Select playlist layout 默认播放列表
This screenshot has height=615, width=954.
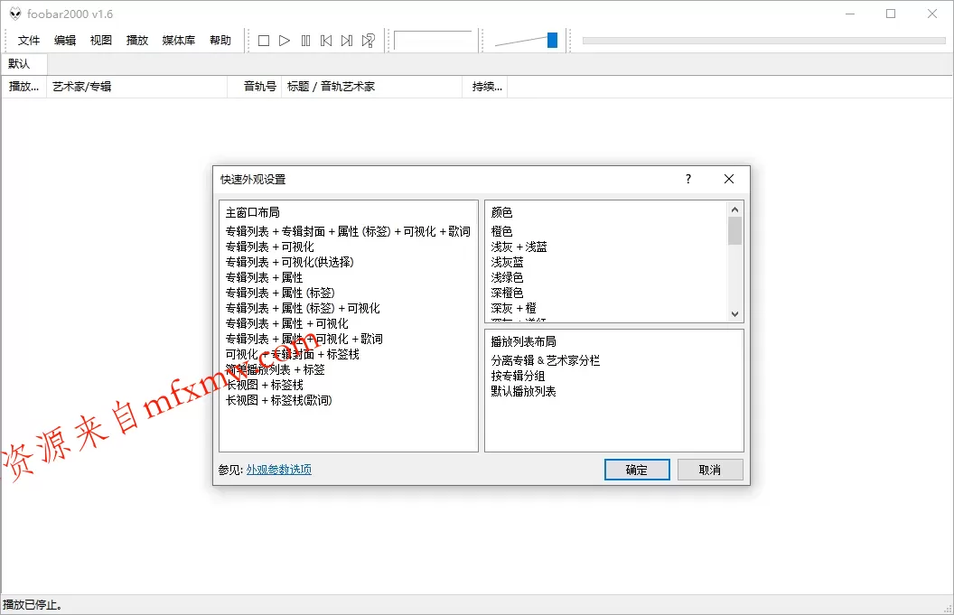tap(523, 391)
